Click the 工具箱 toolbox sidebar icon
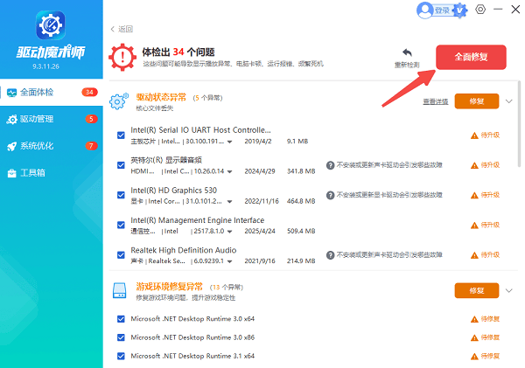Image resolution: width=525 pixels, height=368 pixels. (11, 173)
